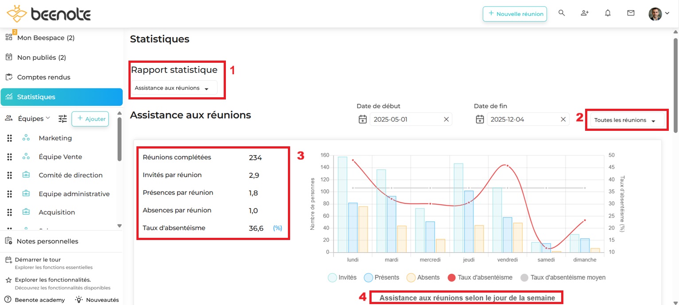Click the Date de fin input field

click(x=523, y=119)
